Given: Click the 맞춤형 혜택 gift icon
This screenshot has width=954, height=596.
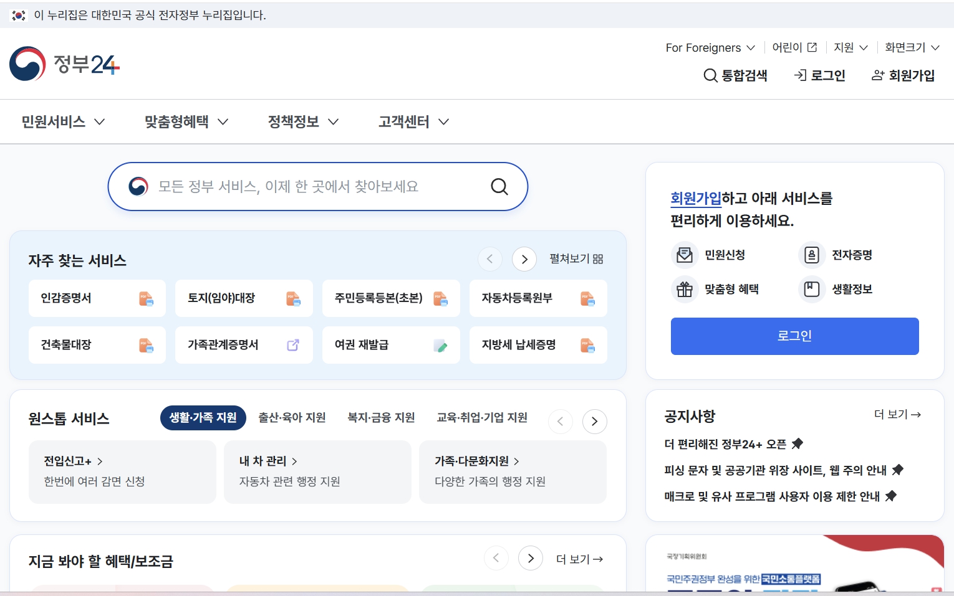Looking at the screenshot, I should click(x=685, y=289).
